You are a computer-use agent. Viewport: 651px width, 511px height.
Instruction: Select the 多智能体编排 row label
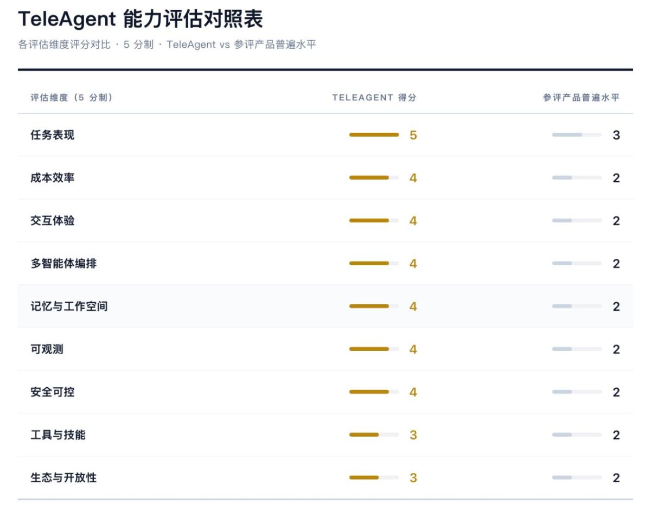(63, 263)
